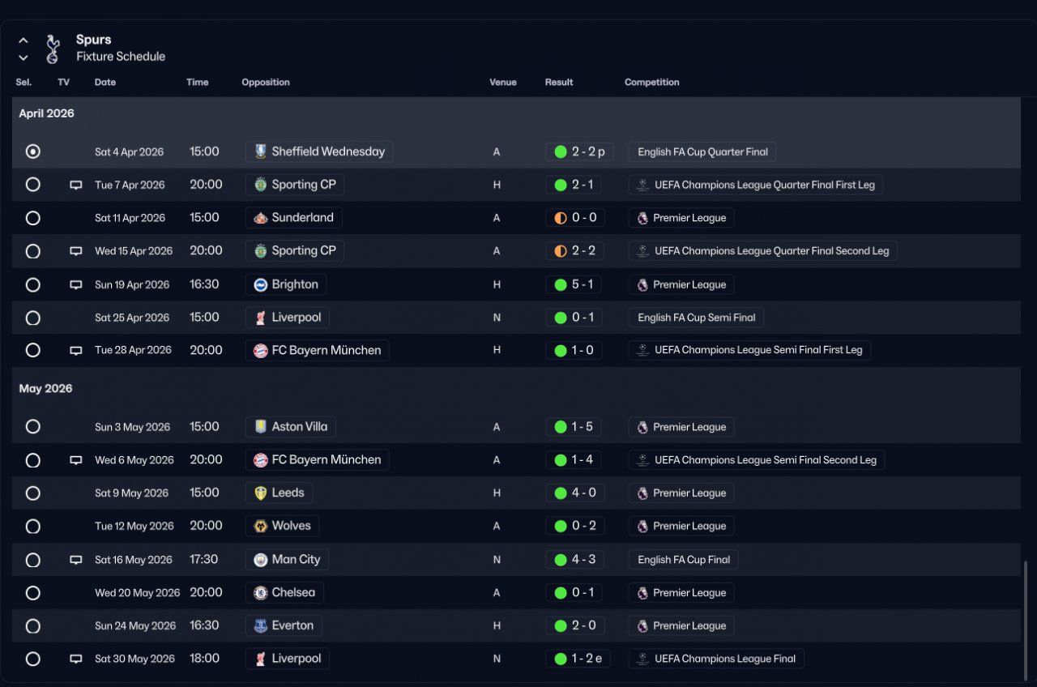Click the Everton club badge
This screenshot has width=1037, height=687.
coord(260,625)
